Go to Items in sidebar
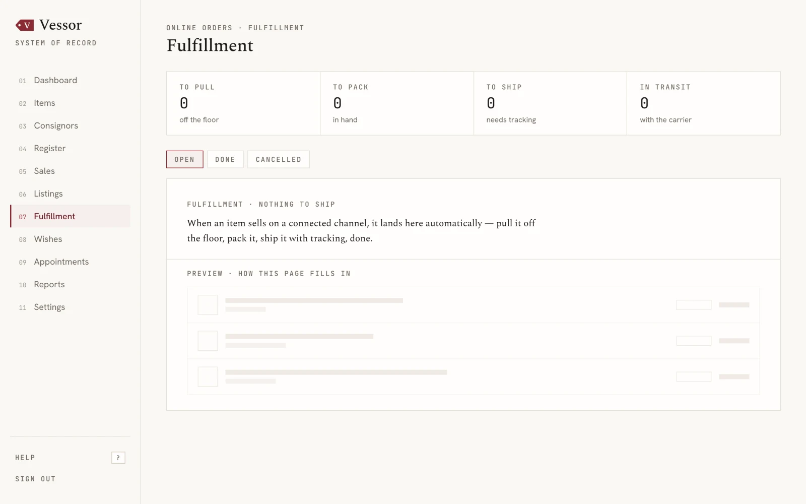Image resolution: width=806 pixels, height=504 pixels. coord(70,103)
